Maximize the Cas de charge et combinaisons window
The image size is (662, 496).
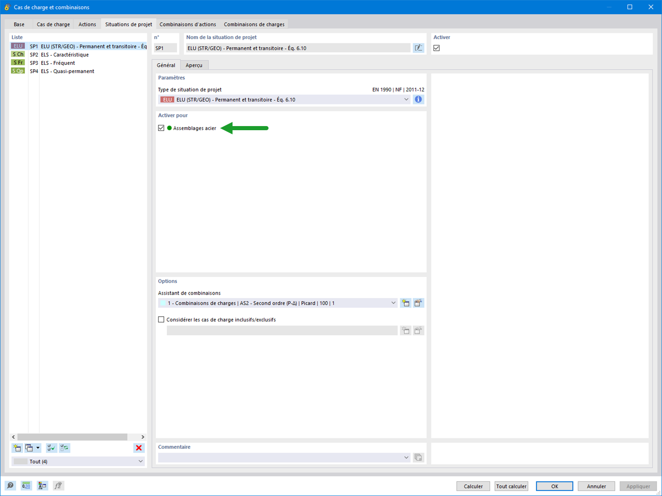630,7
